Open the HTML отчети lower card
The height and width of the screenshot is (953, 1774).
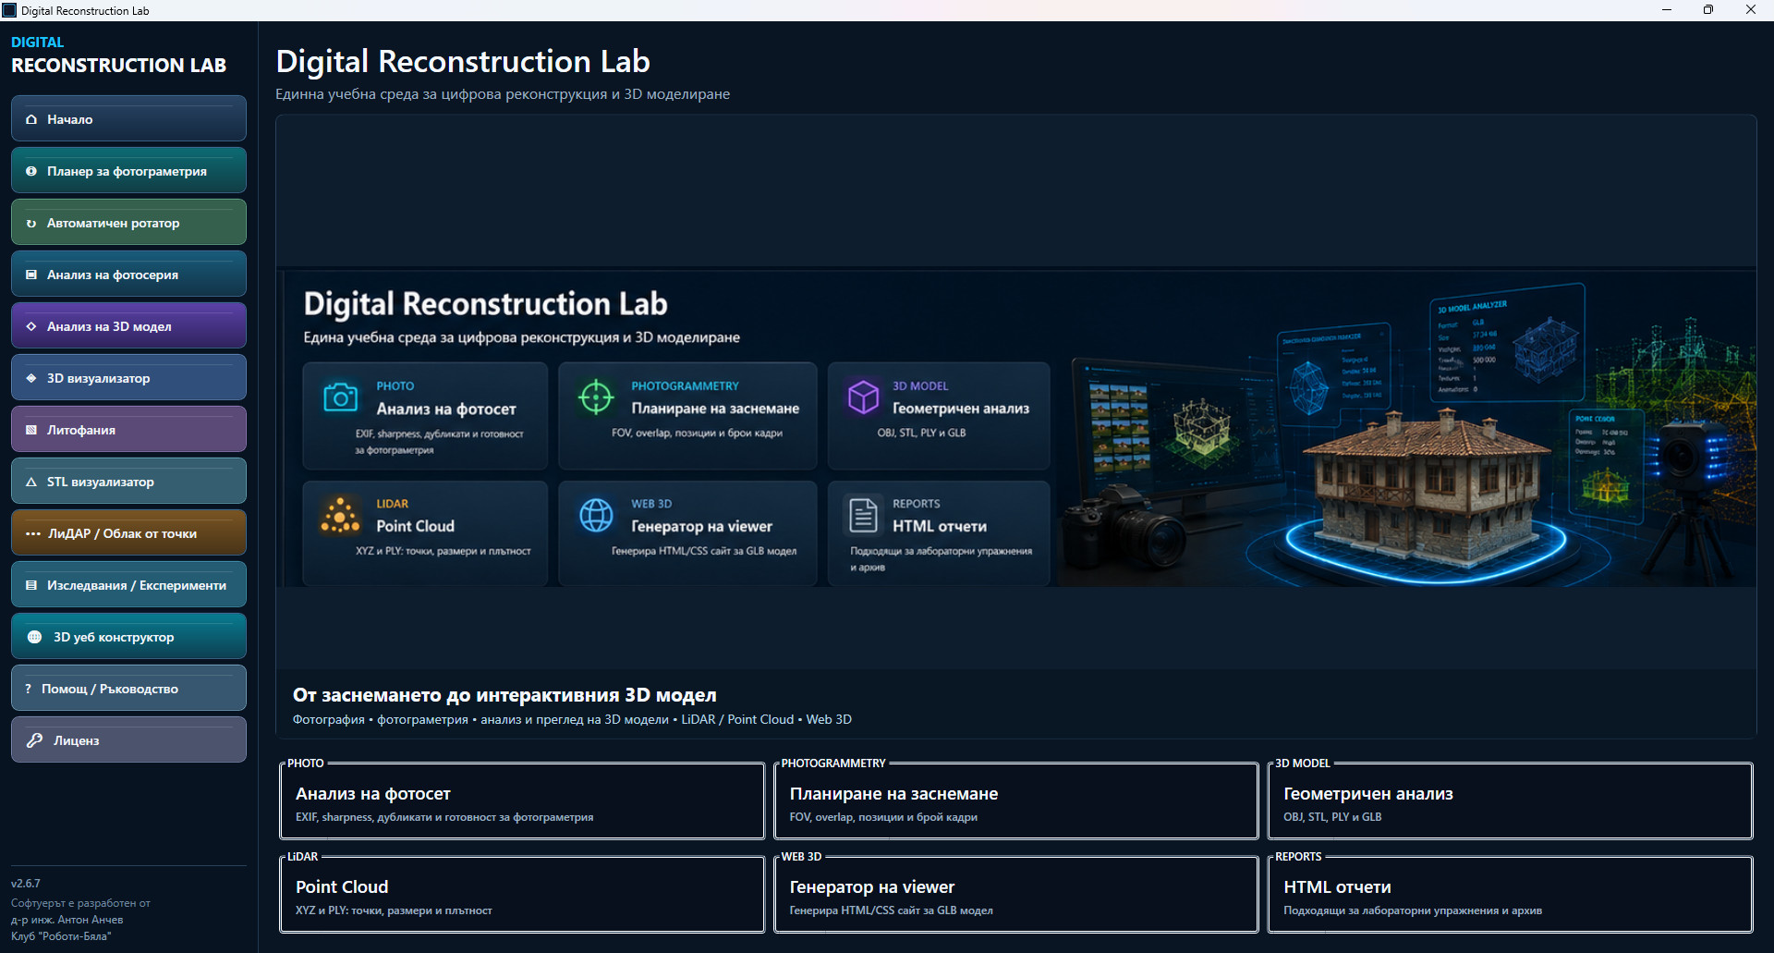(1510, 895)
